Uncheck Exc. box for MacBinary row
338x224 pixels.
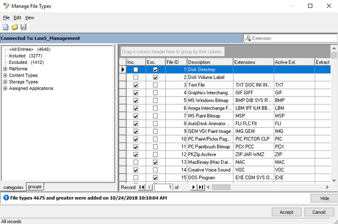(x=155, y=162)
